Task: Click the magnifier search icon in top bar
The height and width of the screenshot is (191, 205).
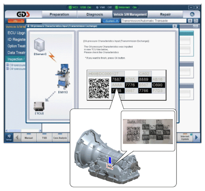Action: (x=192, y=14)
